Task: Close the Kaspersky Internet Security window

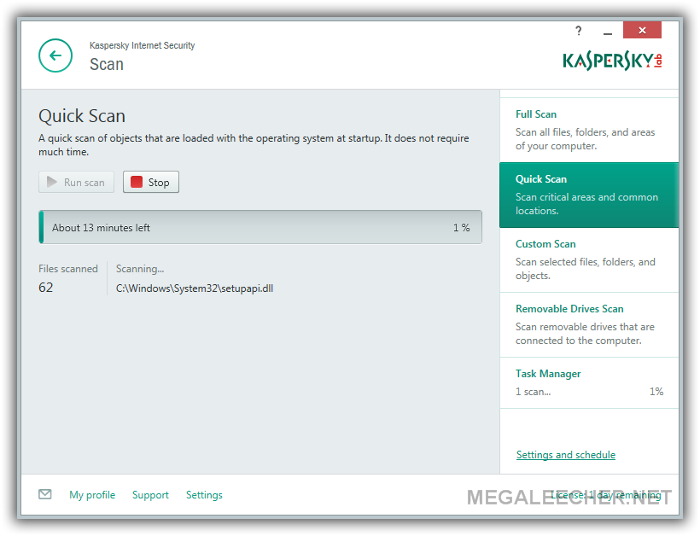Action: (x=642, y=30)
